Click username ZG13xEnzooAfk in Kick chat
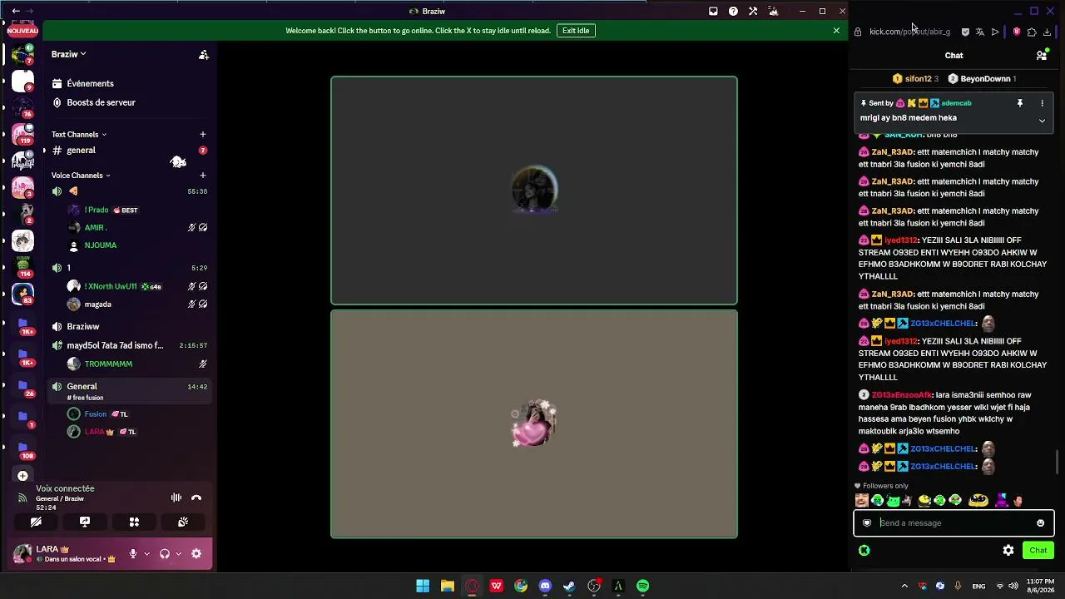Screen dimensions: 1065x599 click(902, 395)
